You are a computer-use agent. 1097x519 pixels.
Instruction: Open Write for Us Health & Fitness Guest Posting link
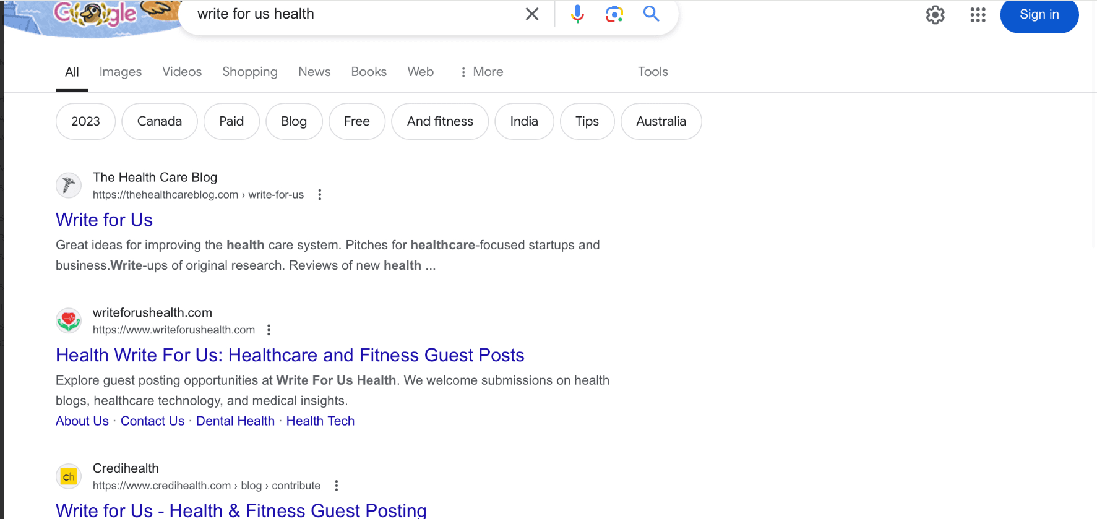[x=241, y=510]
